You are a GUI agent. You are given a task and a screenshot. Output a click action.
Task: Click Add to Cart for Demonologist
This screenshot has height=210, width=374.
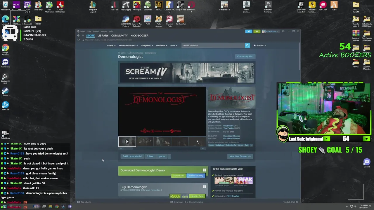click(197, 196)
